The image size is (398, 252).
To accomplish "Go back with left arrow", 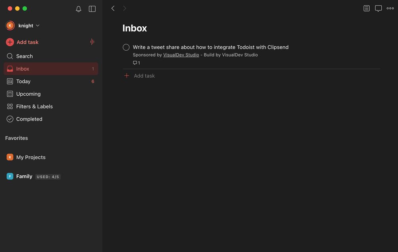I will [113, 8].
